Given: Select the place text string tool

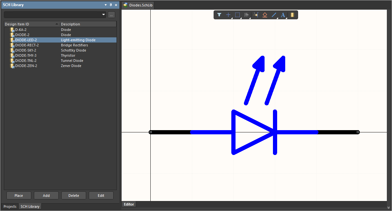Looking at the screenshot, I should [x=283, y=15].
